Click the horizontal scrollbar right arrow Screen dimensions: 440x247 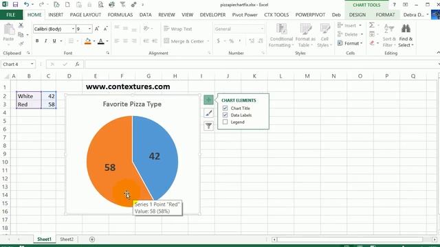(434, 239)
